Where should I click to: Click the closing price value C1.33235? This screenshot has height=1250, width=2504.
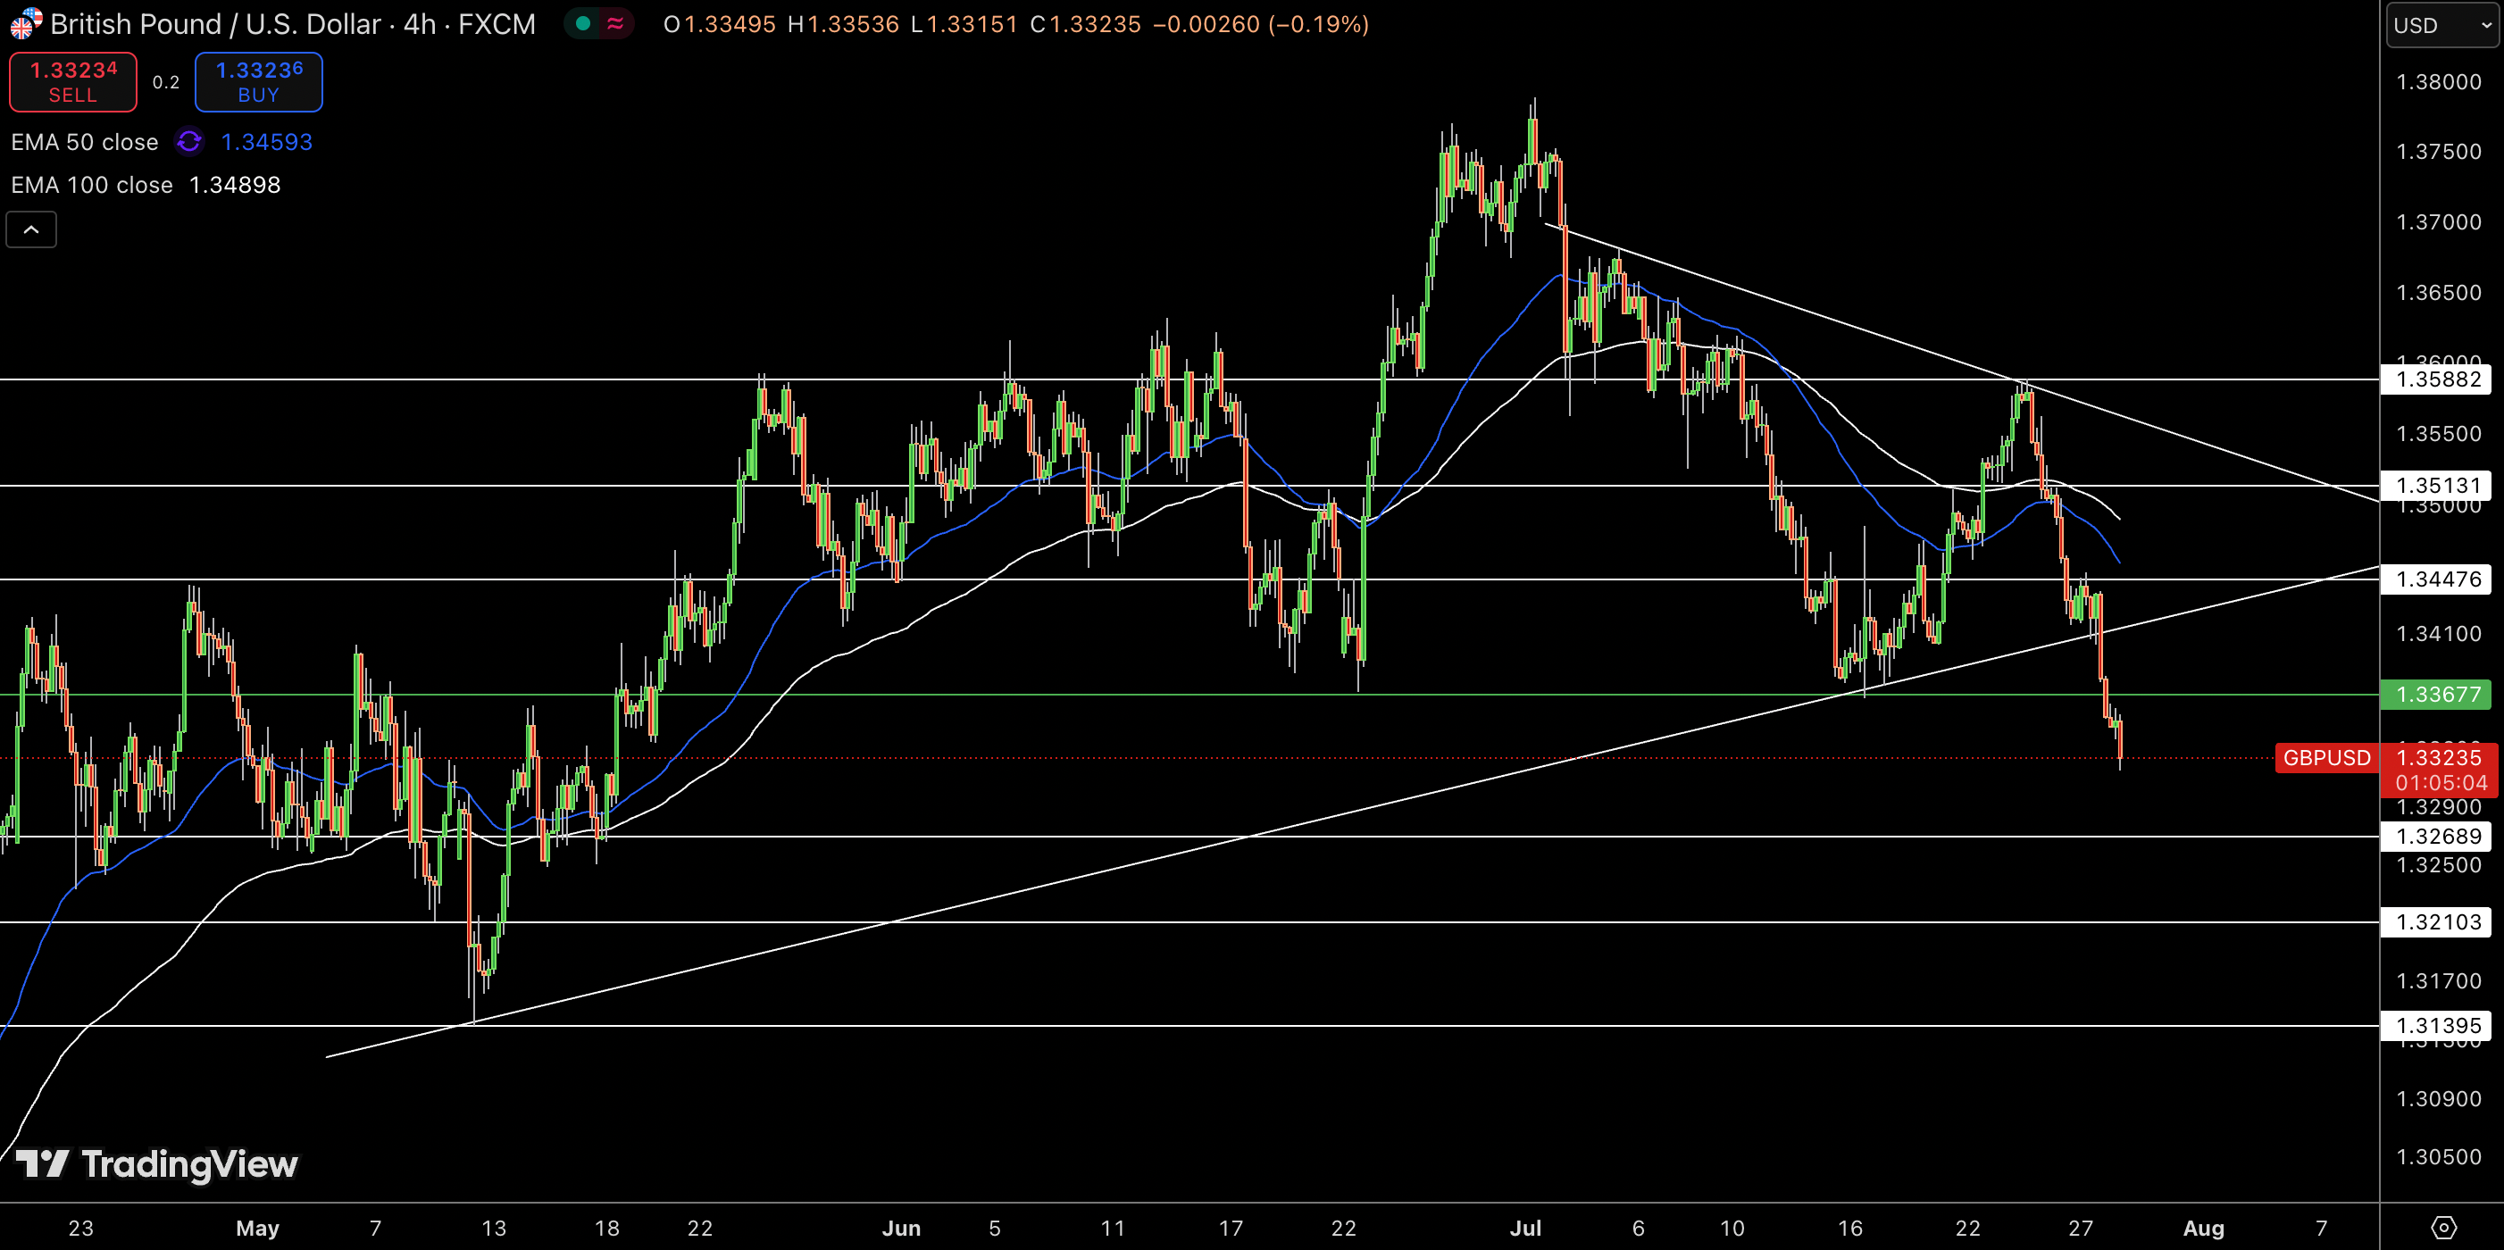pyautogui.click(x=1086, y=24)
